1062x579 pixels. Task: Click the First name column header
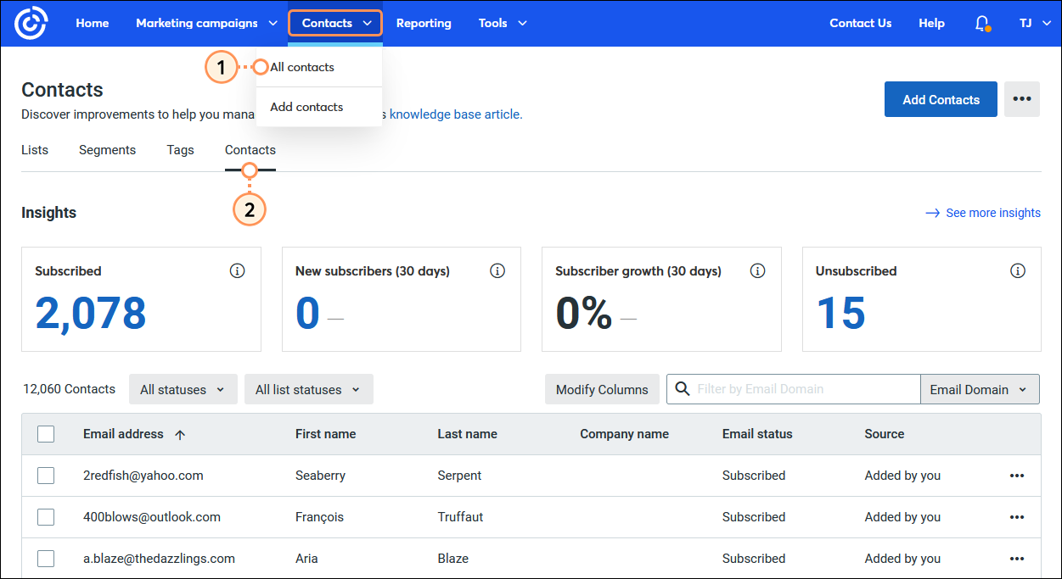pos(326,434)
